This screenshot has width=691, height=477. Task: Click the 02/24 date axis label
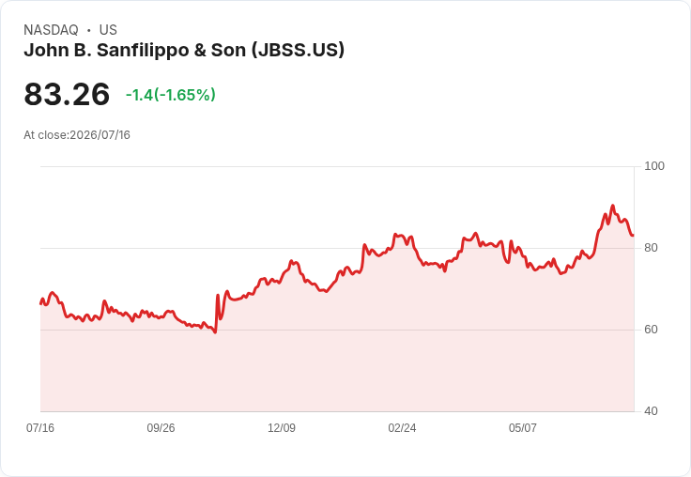coord(402,427)
